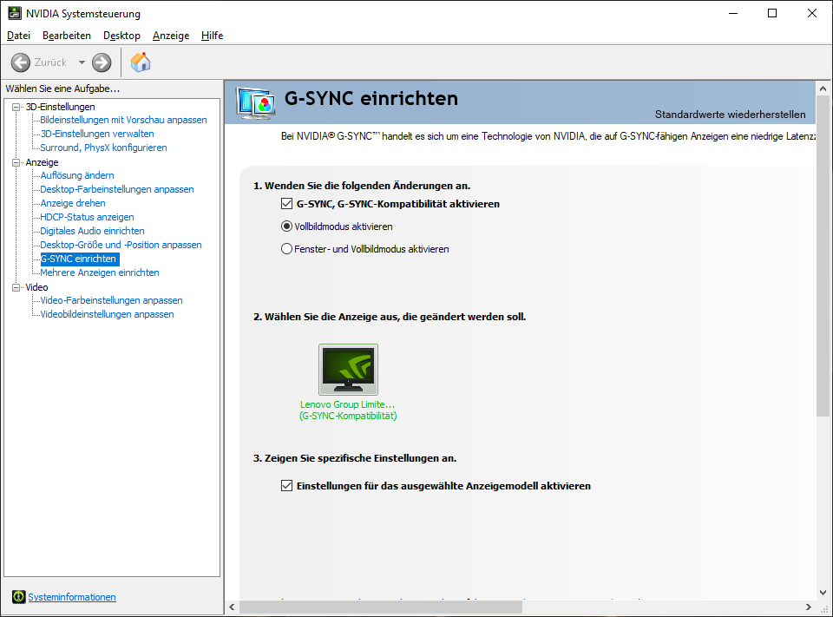Minimize the NVIDIA Systemsteuerung window

pyautogui.click(x=734, y=13)
